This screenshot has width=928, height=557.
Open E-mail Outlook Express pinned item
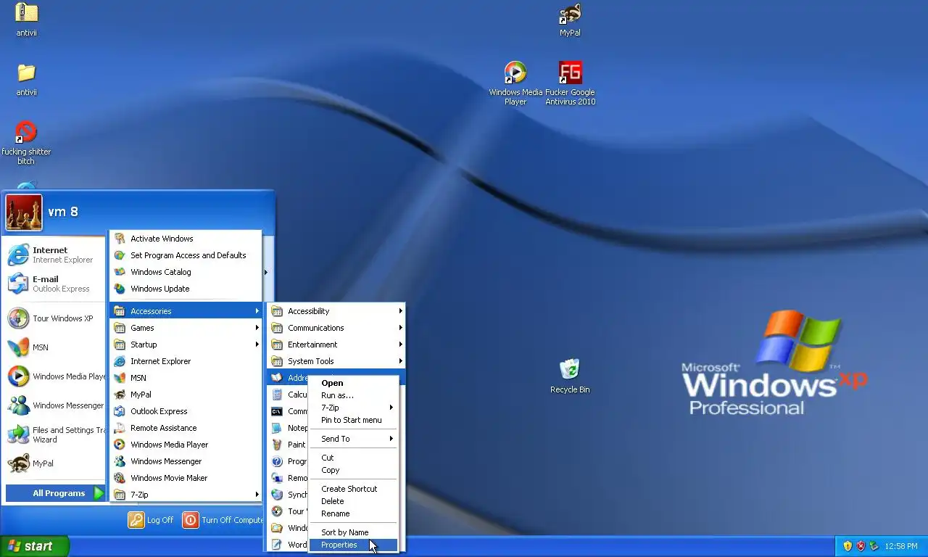(x=55, y=284)
